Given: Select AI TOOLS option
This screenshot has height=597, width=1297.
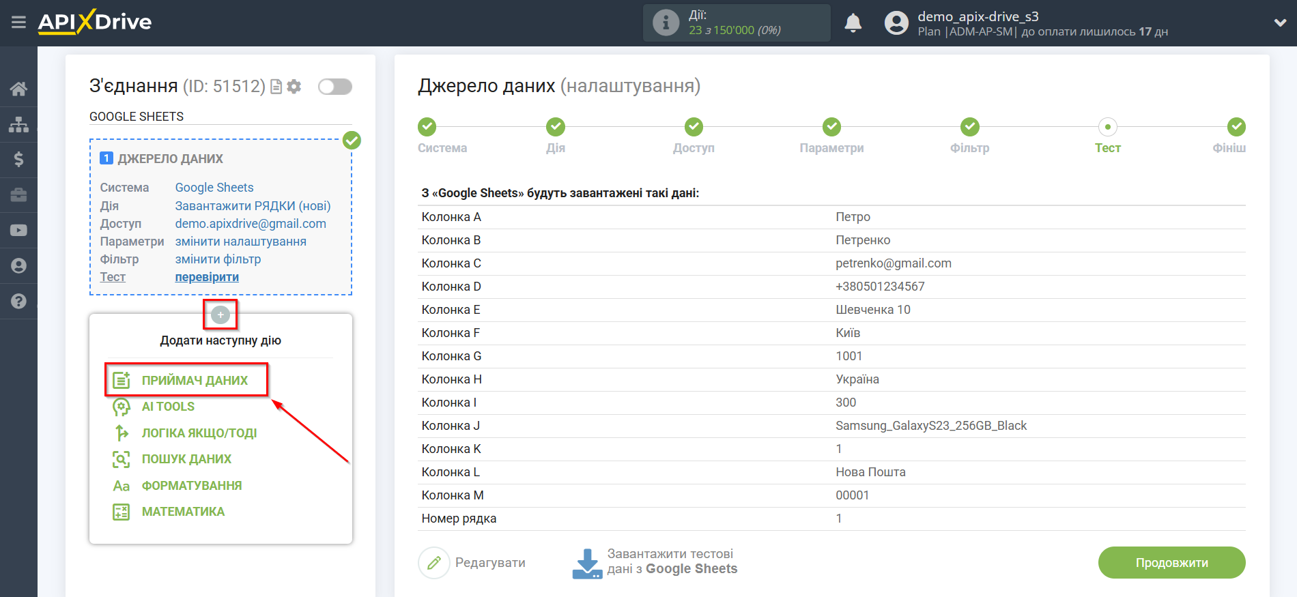Looking at the screenshot, I should 168,407.
